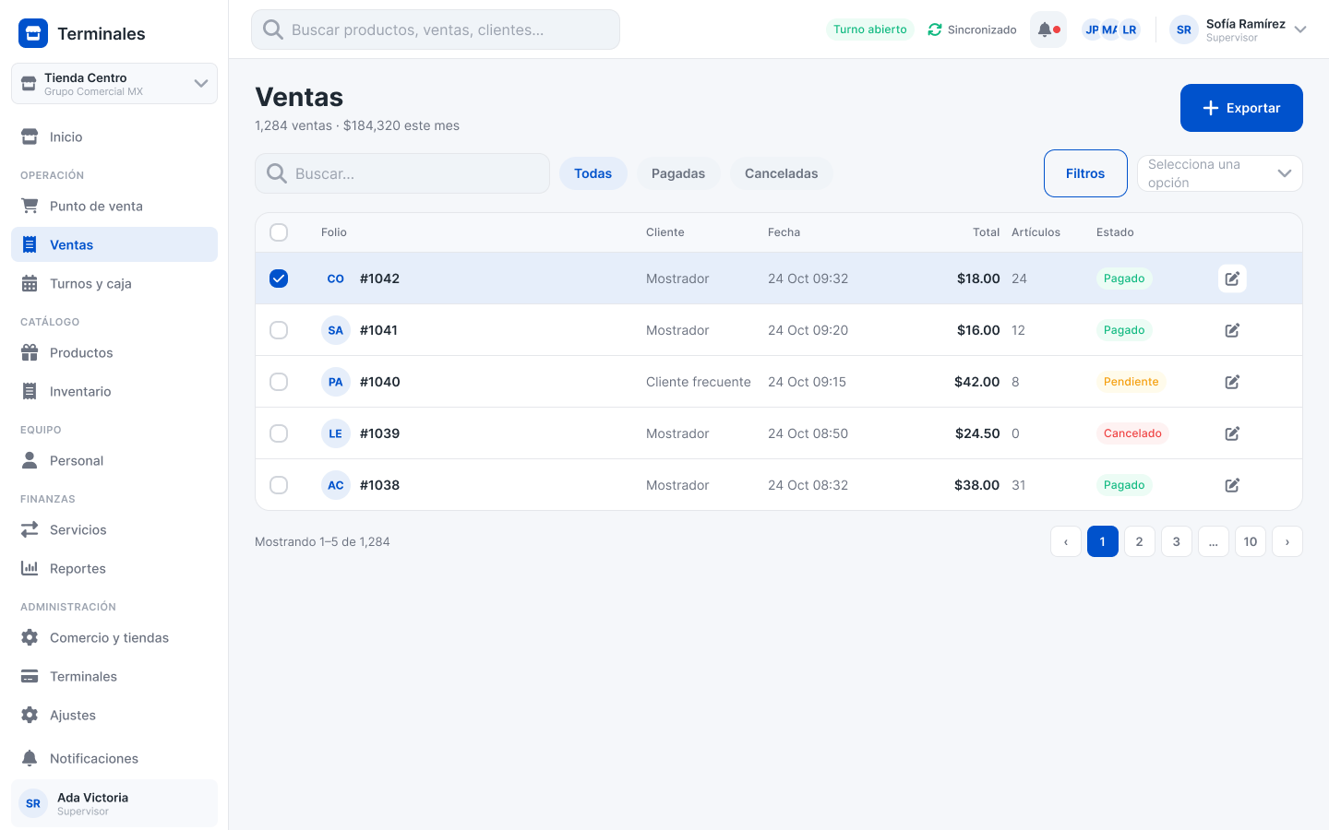Viewport: 1329px width, 830px height.
Task: Go to Reportes chart icon in sidebar
Action: click(30, 568)
